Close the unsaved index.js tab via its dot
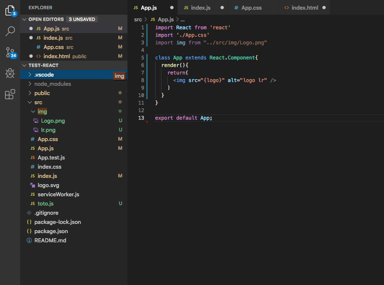 (x=222, y=8)
